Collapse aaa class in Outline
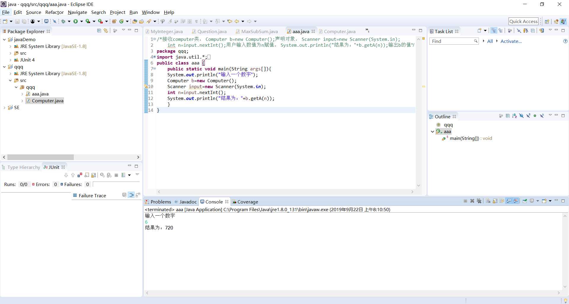This screenshot has height=304, width=569. 432,132
